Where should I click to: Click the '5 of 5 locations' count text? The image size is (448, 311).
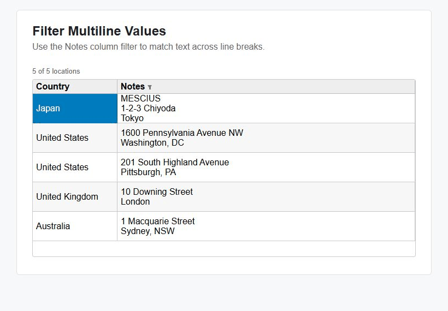pyautogui.click(x=56, y=71)
